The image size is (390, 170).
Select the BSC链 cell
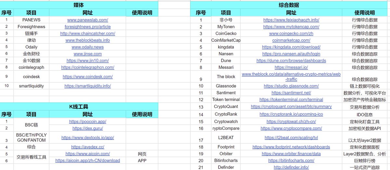point(31,125)
